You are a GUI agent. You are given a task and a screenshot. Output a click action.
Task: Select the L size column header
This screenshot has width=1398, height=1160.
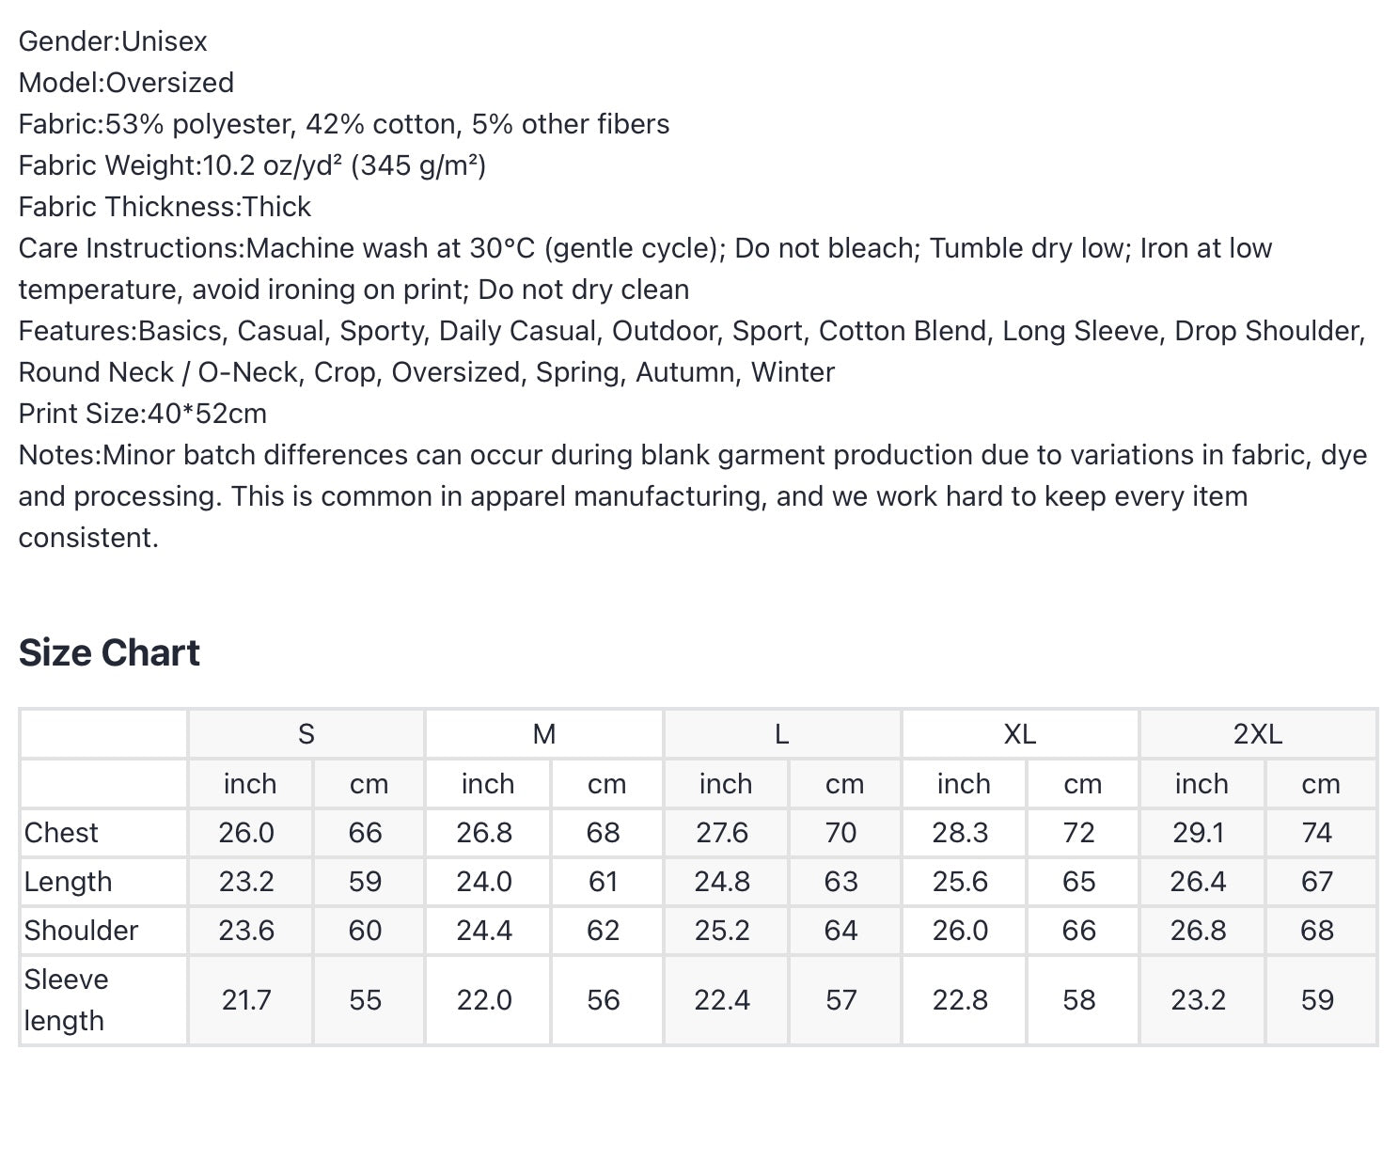pyautogui.click(x=782, y=734)
